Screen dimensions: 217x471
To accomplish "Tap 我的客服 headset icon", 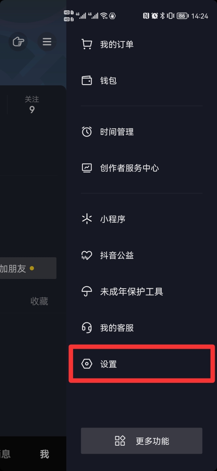I will click(87, 327).
